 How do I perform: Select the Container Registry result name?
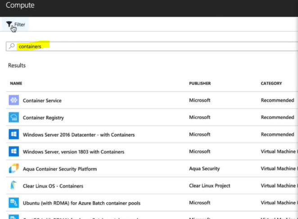tap(43, 117)
